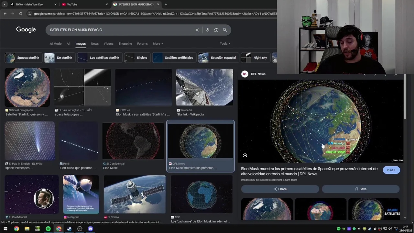Open Steam from the taskbar
The height and width of the screenshot is (233, 414).
pos(69,229)
